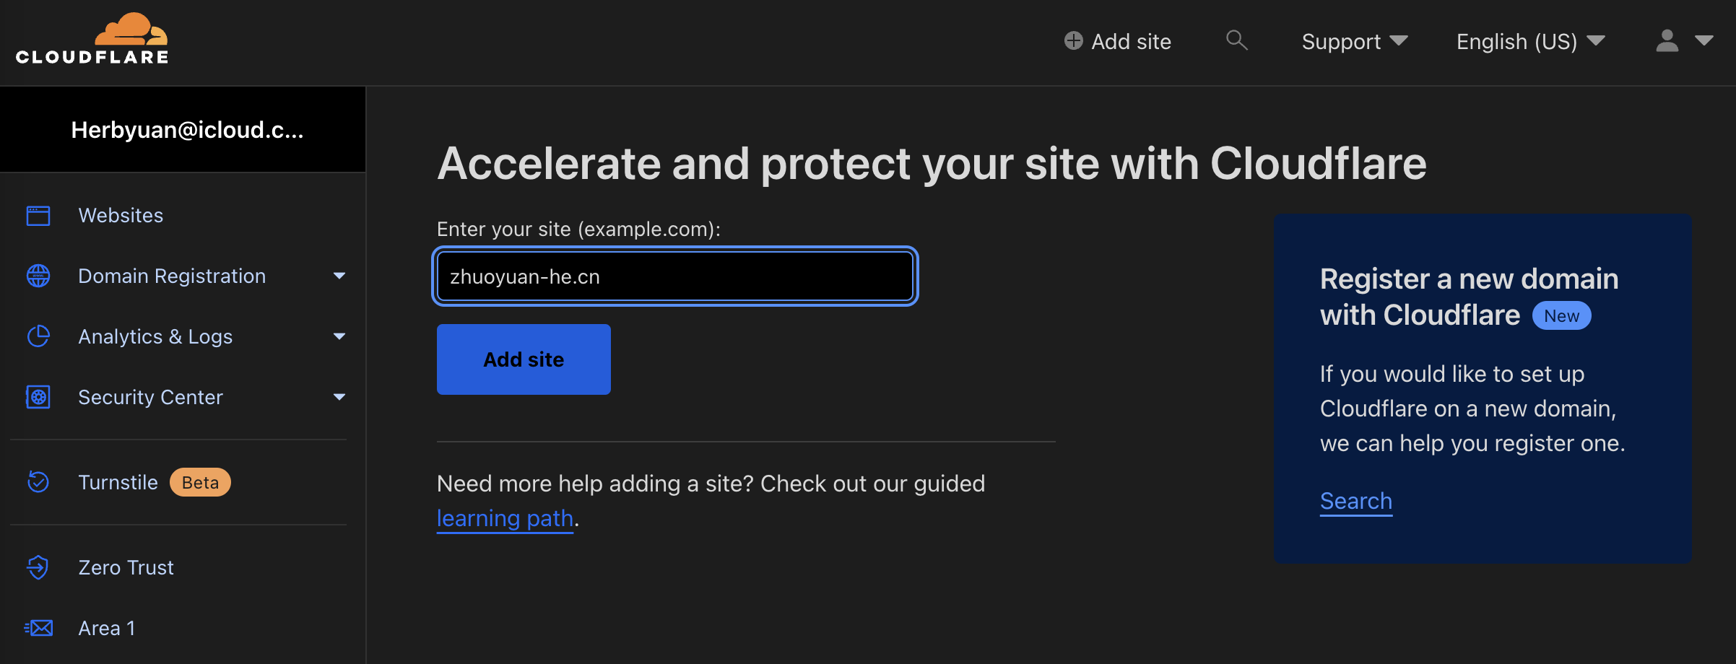Image resolution: width=1736 pixels, height=664 pixels.
Task: Click the blue Add site button
Action: pos(524,359)
